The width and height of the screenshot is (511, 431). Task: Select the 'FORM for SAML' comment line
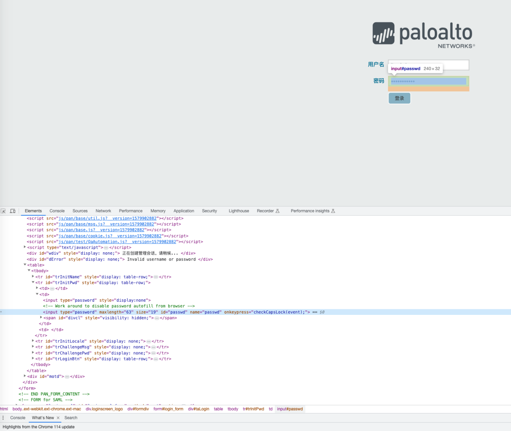point(46,400)
